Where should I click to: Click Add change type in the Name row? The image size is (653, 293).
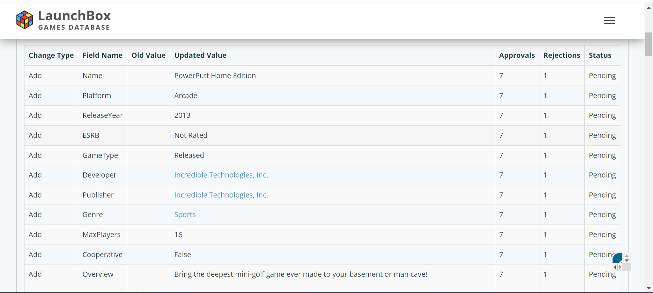(35, 76)
